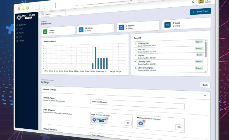
Task: Click Form badge on Triplist
Action: [199, 55]
